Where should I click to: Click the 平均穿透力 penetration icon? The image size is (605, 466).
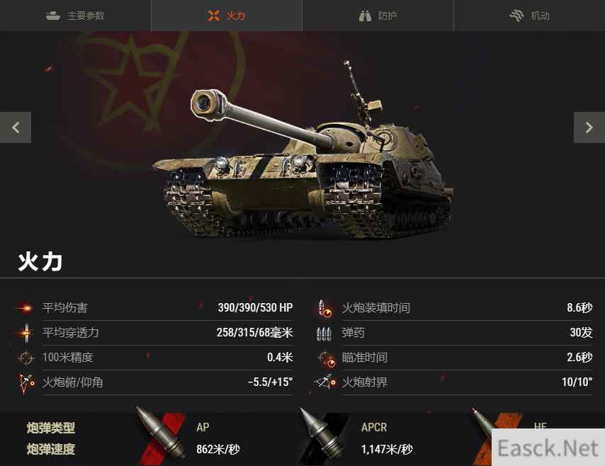click(26, 333)
